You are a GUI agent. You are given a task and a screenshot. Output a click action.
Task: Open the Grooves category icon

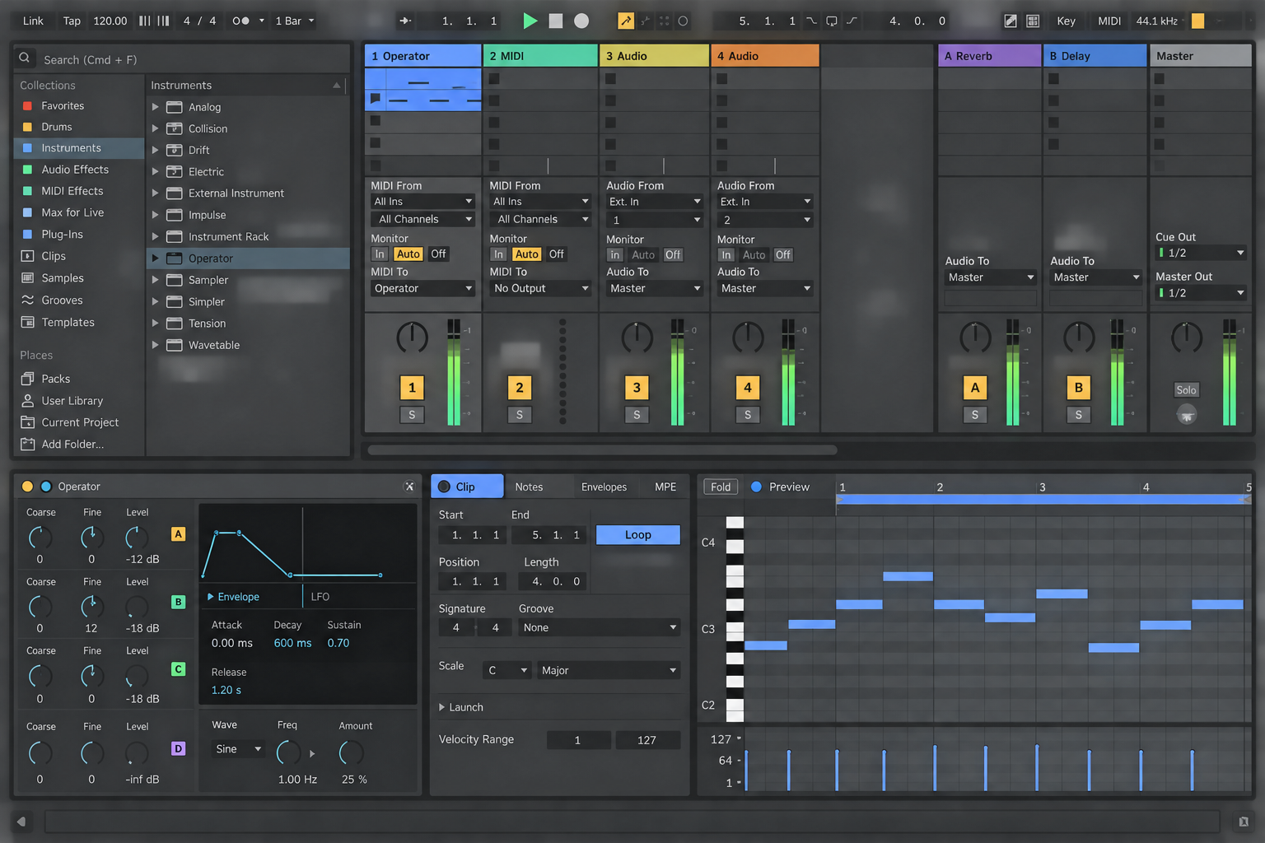27,300
